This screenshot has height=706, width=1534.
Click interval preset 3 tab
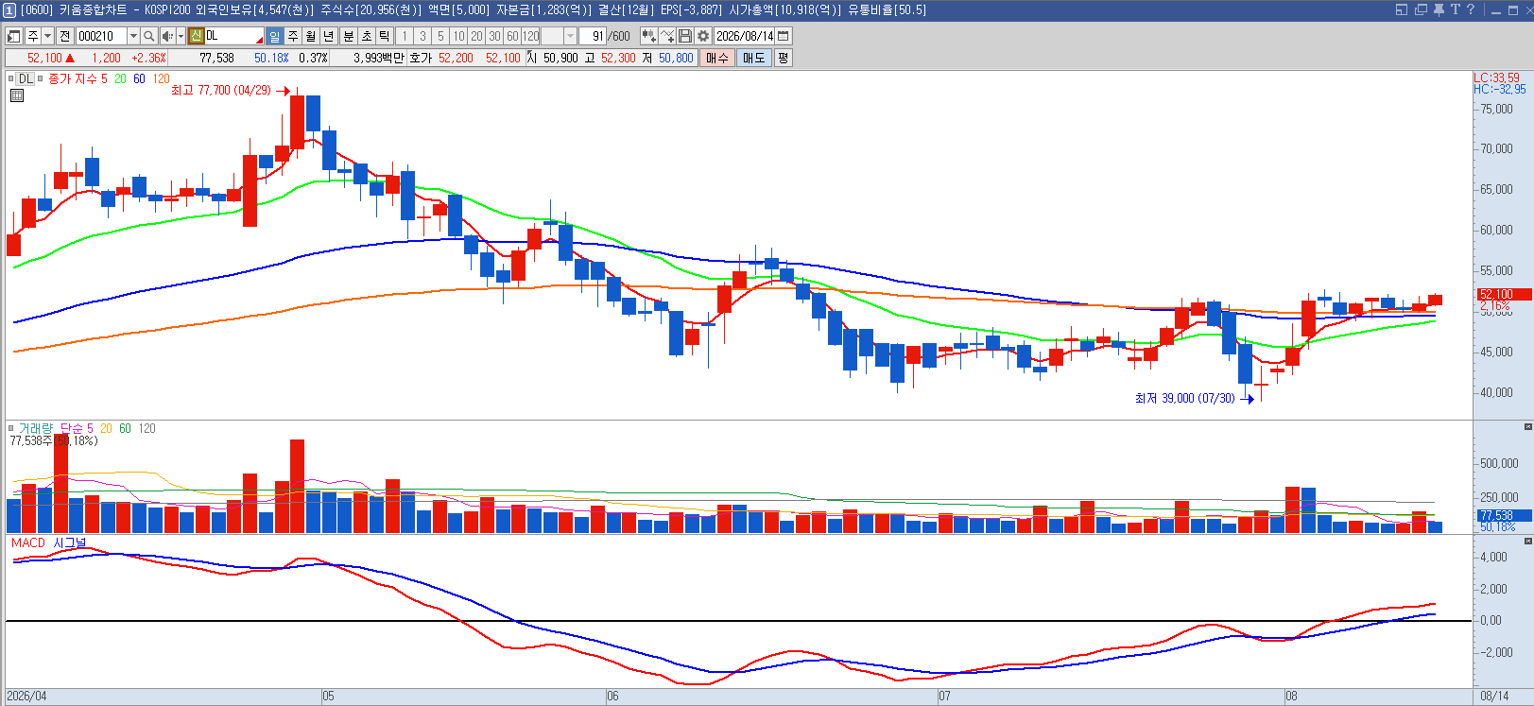click(x=422, y=36)
